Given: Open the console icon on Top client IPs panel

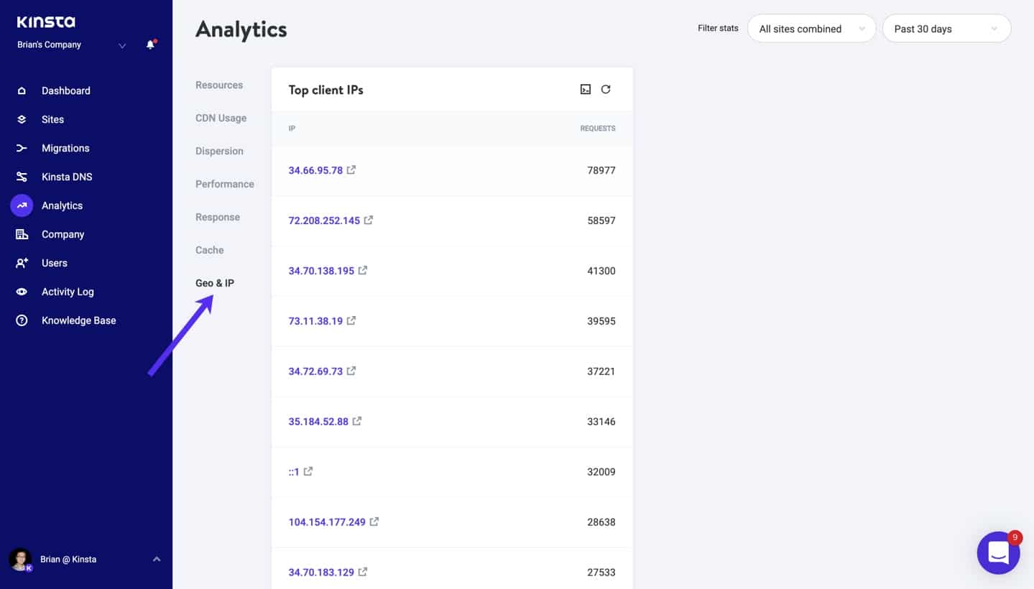Looking at the screenshot, I should [x=585, y=89].
